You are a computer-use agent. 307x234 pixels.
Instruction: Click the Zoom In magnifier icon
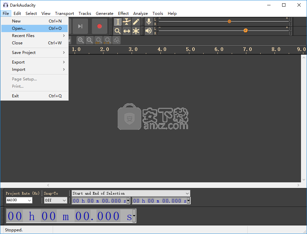[x=81, y=40]
